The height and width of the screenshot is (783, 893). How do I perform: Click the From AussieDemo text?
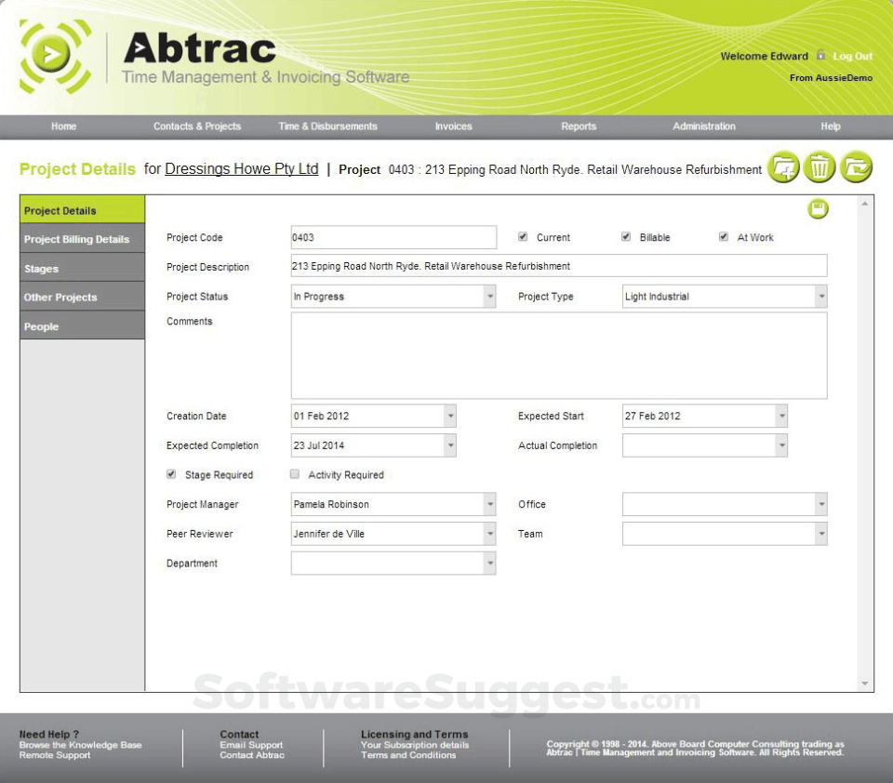[x=831, y=77]
